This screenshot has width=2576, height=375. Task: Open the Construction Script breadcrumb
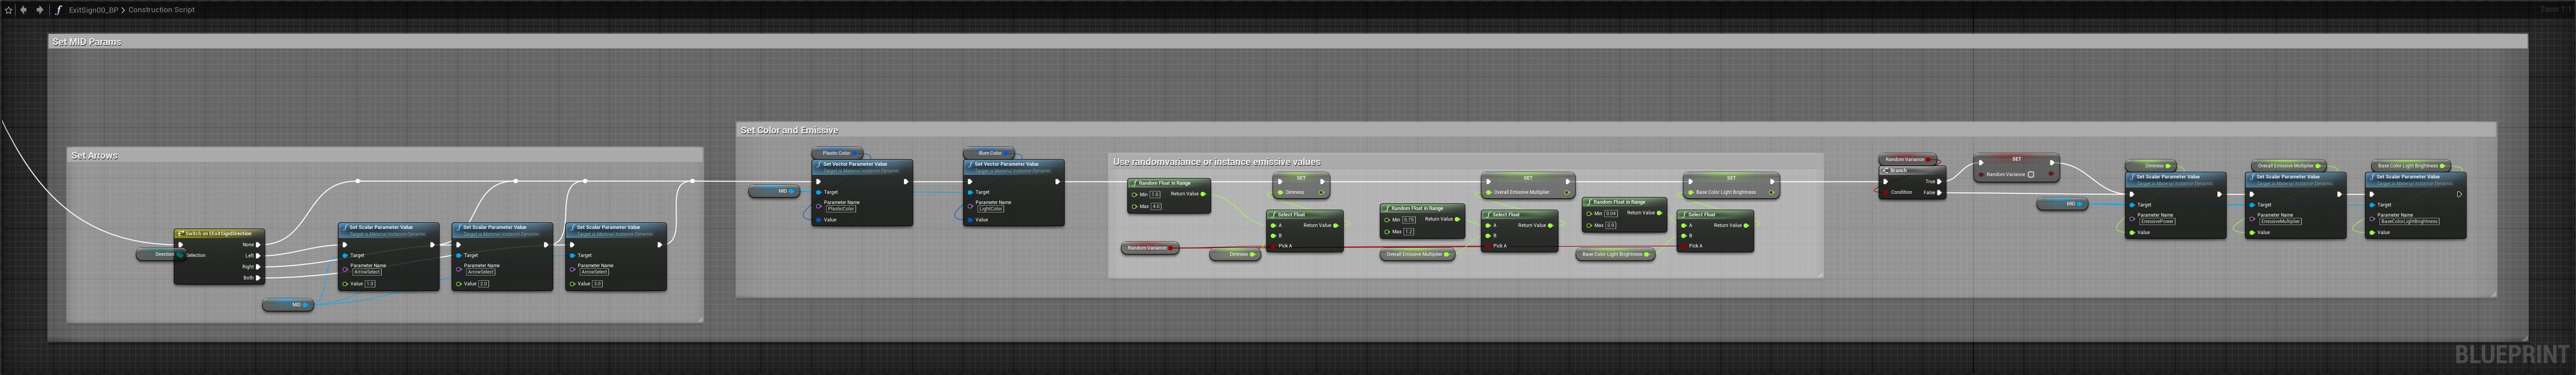(x=161, y=10)
